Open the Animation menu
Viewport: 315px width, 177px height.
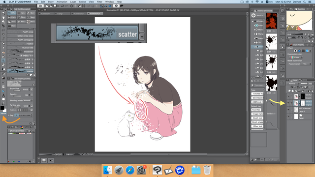(x=62, y=2)
